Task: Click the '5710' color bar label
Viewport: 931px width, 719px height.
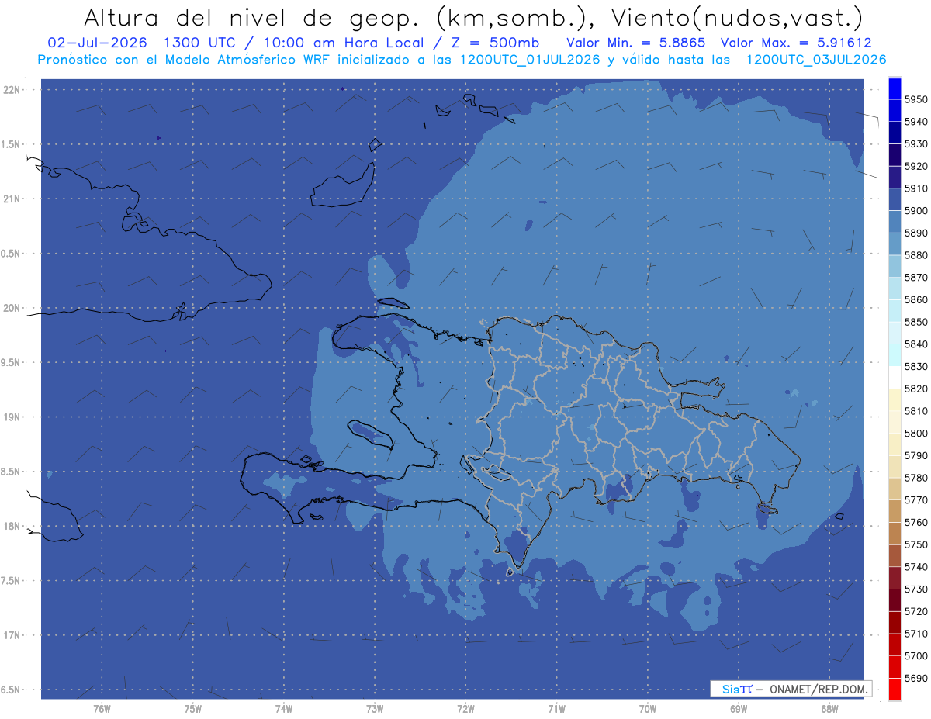Action: click(x=916, y=634)
